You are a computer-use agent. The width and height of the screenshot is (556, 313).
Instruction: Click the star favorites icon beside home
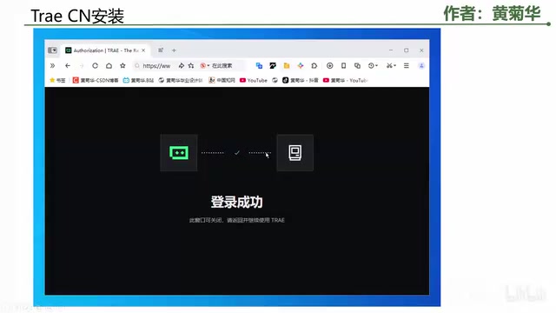[x=122, y=66]
